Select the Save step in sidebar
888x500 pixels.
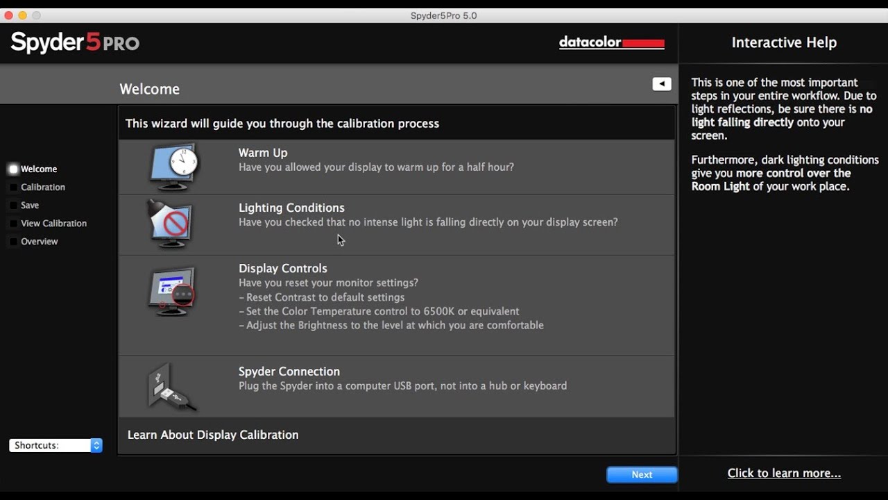pyautogui.click(x=24, y=205)
